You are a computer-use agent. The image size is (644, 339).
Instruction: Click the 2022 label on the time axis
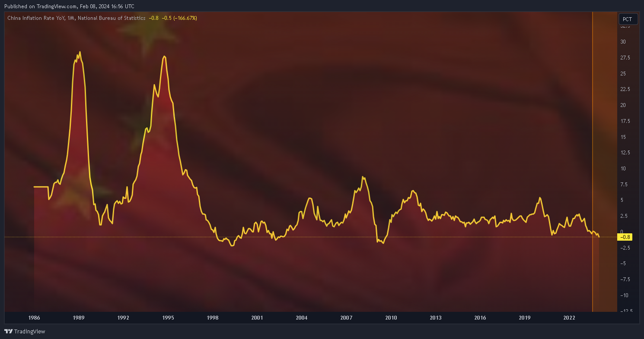[570, 318]
